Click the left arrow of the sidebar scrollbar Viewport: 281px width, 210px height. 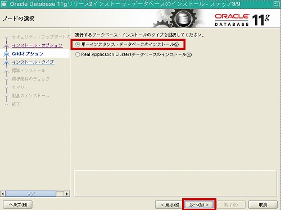[x=3, y=194]
